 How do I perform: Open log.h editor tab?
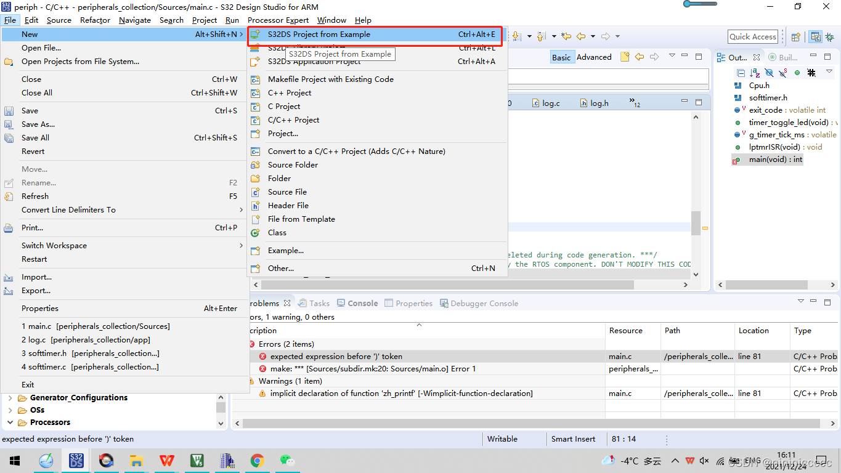click(x=595, y=103)
